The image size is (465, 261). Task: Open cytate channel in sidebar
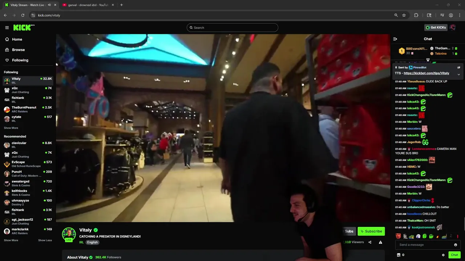28,119
